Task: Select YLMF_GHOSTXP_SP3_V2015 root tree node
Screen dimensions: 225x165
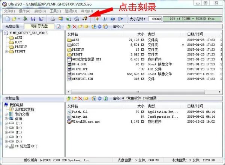Action: point(28,33)
